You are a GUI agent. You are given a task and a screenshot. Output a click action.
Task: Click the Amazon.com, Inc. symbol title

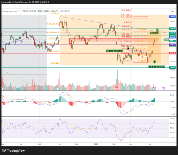pyautogui.click(x=12, y=11)
